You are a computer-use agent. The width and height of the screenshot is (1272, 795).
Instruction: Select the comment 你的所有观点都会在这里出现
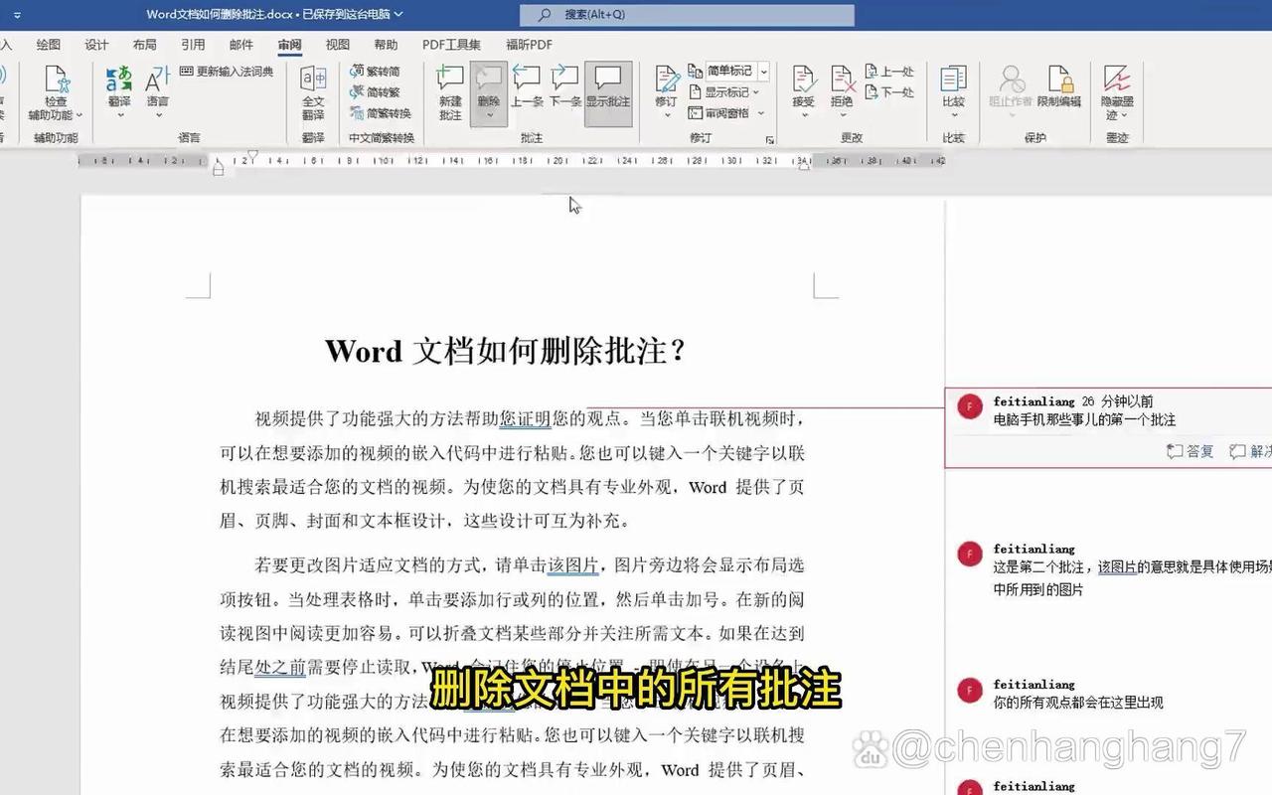coord(1078,703)
